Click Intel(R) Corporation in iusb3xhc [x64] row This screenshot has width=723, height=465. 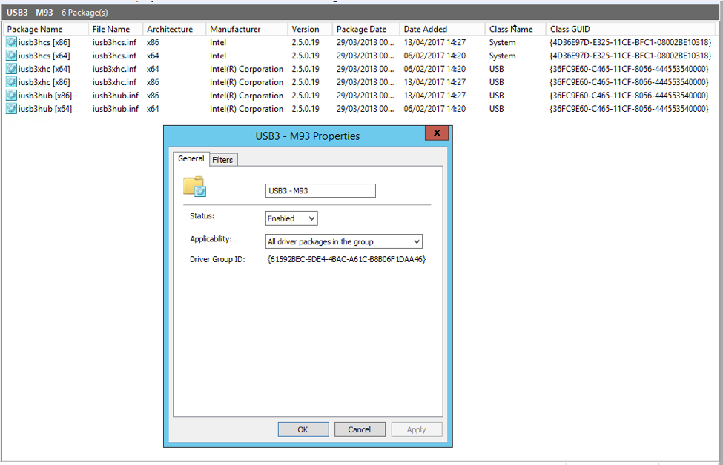click(x=247, y=69)
